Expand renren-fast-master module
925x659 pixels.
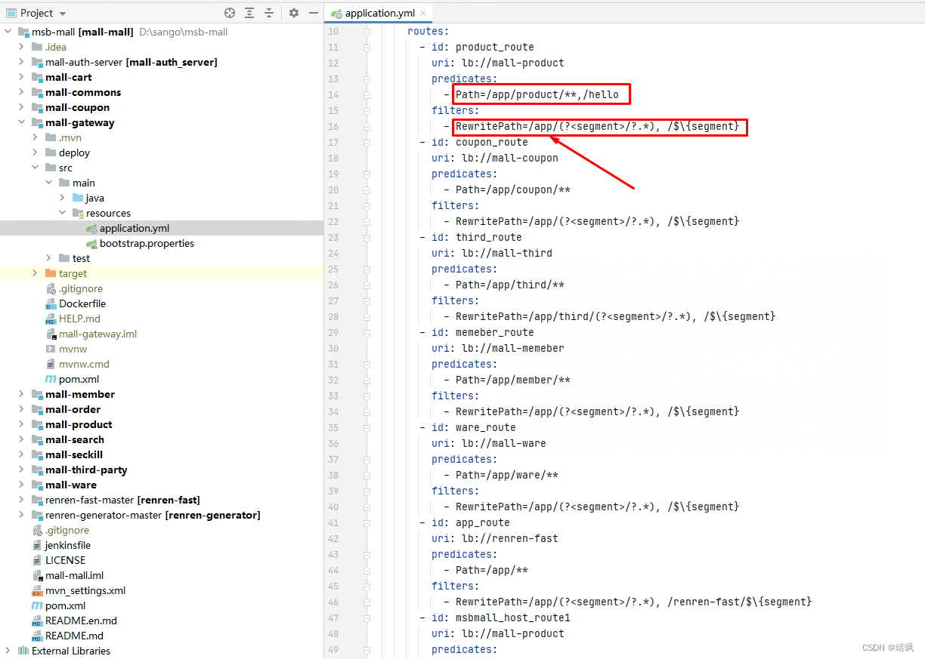pos(22,500)
